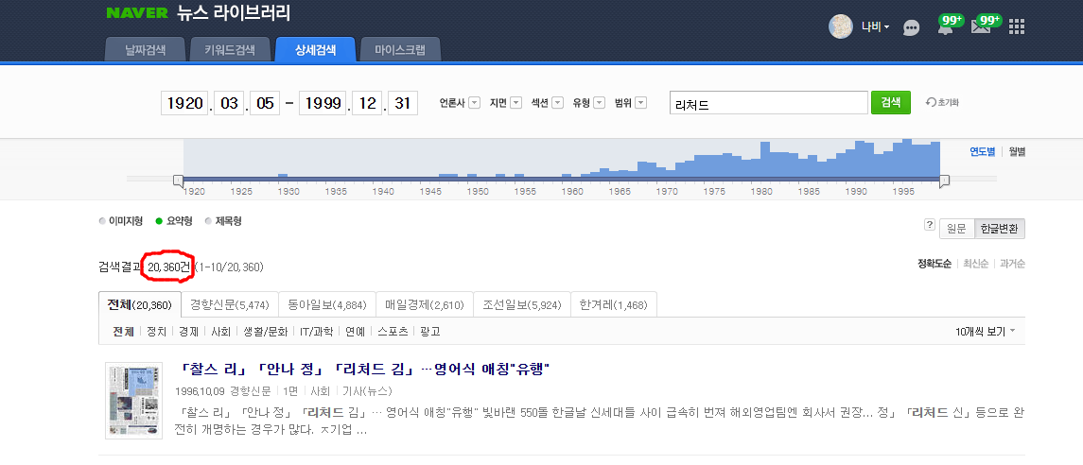
Task: Open the mail envelope icon
Action: point(980,27)
